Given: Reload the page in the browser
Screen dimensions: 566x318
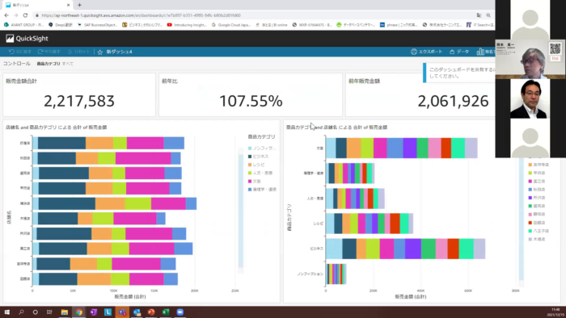Looking at the screenshot, I should point(25,15).
